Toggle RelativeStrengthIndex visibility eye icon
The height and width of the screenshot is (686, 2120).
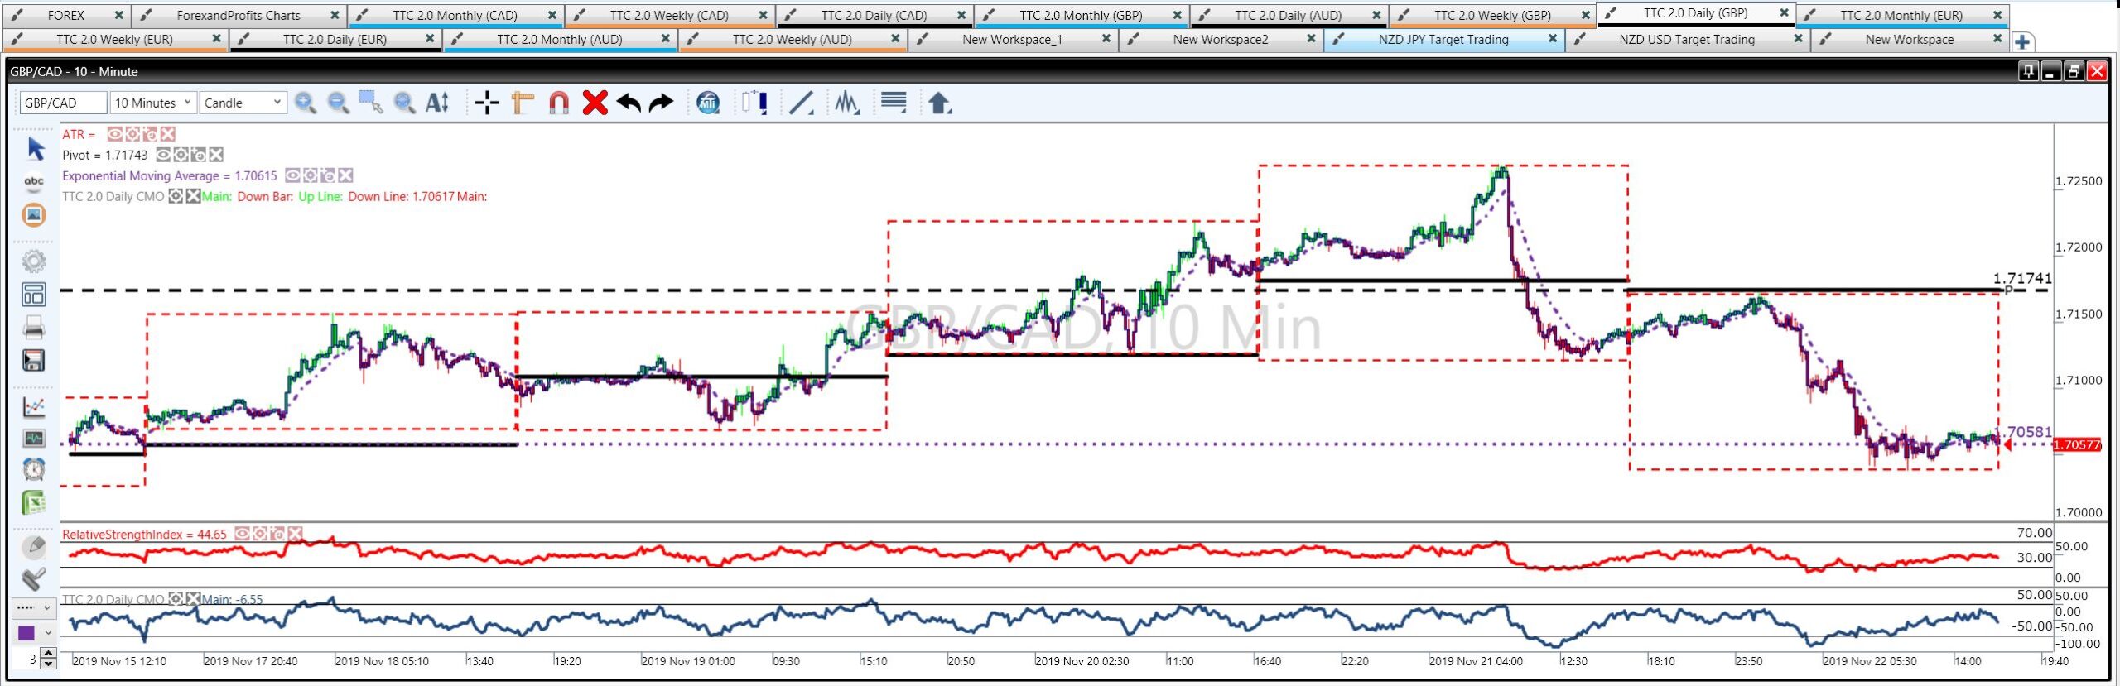(x=242, y=535)
